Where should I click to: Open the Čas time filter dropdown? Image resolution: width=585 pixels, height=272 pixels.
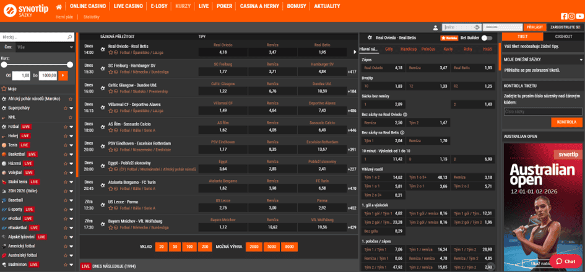click(x=45, y=48)
